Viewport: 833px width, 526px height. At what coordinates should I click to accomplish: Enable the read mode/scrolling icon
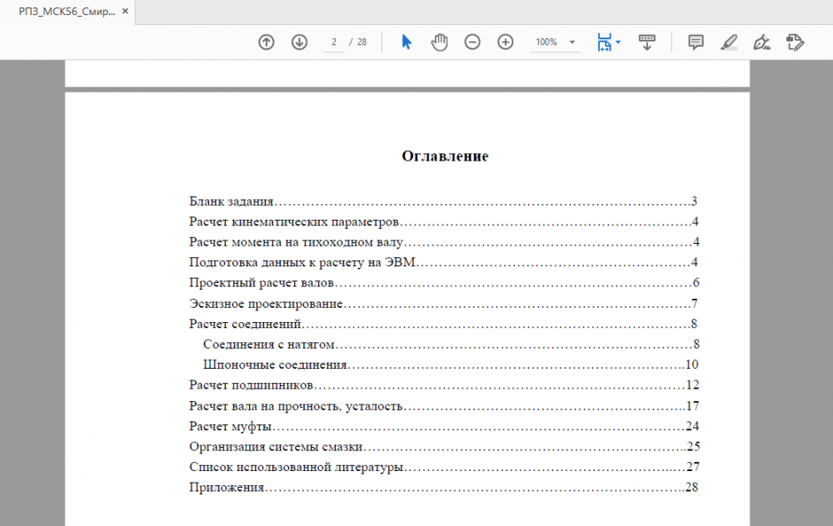click(x=647, y=42)
